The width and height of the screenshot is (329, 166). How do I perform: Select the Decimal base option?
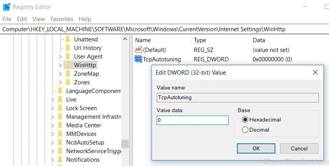click(x=245, y=130)
